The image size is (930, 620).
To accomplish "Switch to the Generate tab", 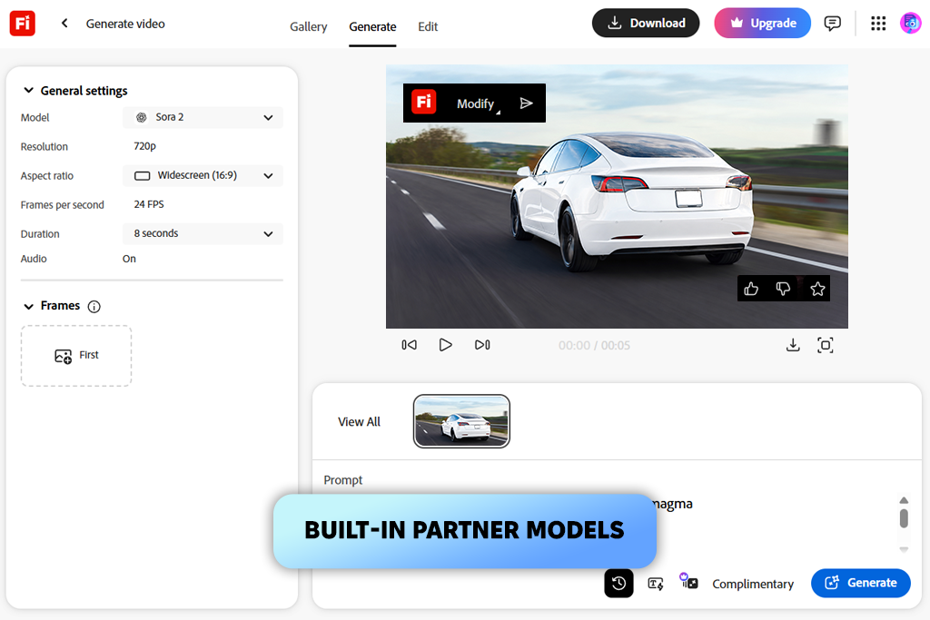I will point(372,26).
